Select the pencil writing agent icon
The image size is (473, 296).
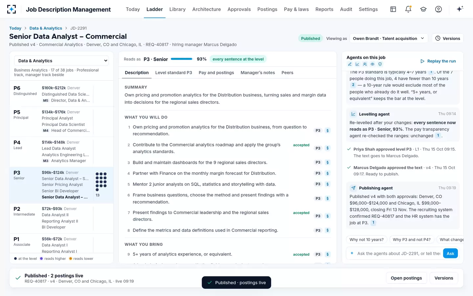point(350,64)
